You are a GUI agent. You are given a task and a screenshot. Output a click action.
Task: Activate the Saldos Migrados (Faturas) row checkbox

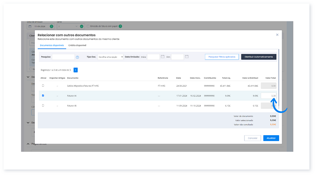tap(43, 86)
